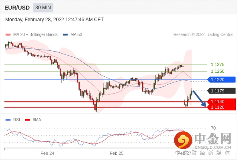Click the green 1.1250 resistance label
This screenshot has width=237, height=160.
click(217, 71)
